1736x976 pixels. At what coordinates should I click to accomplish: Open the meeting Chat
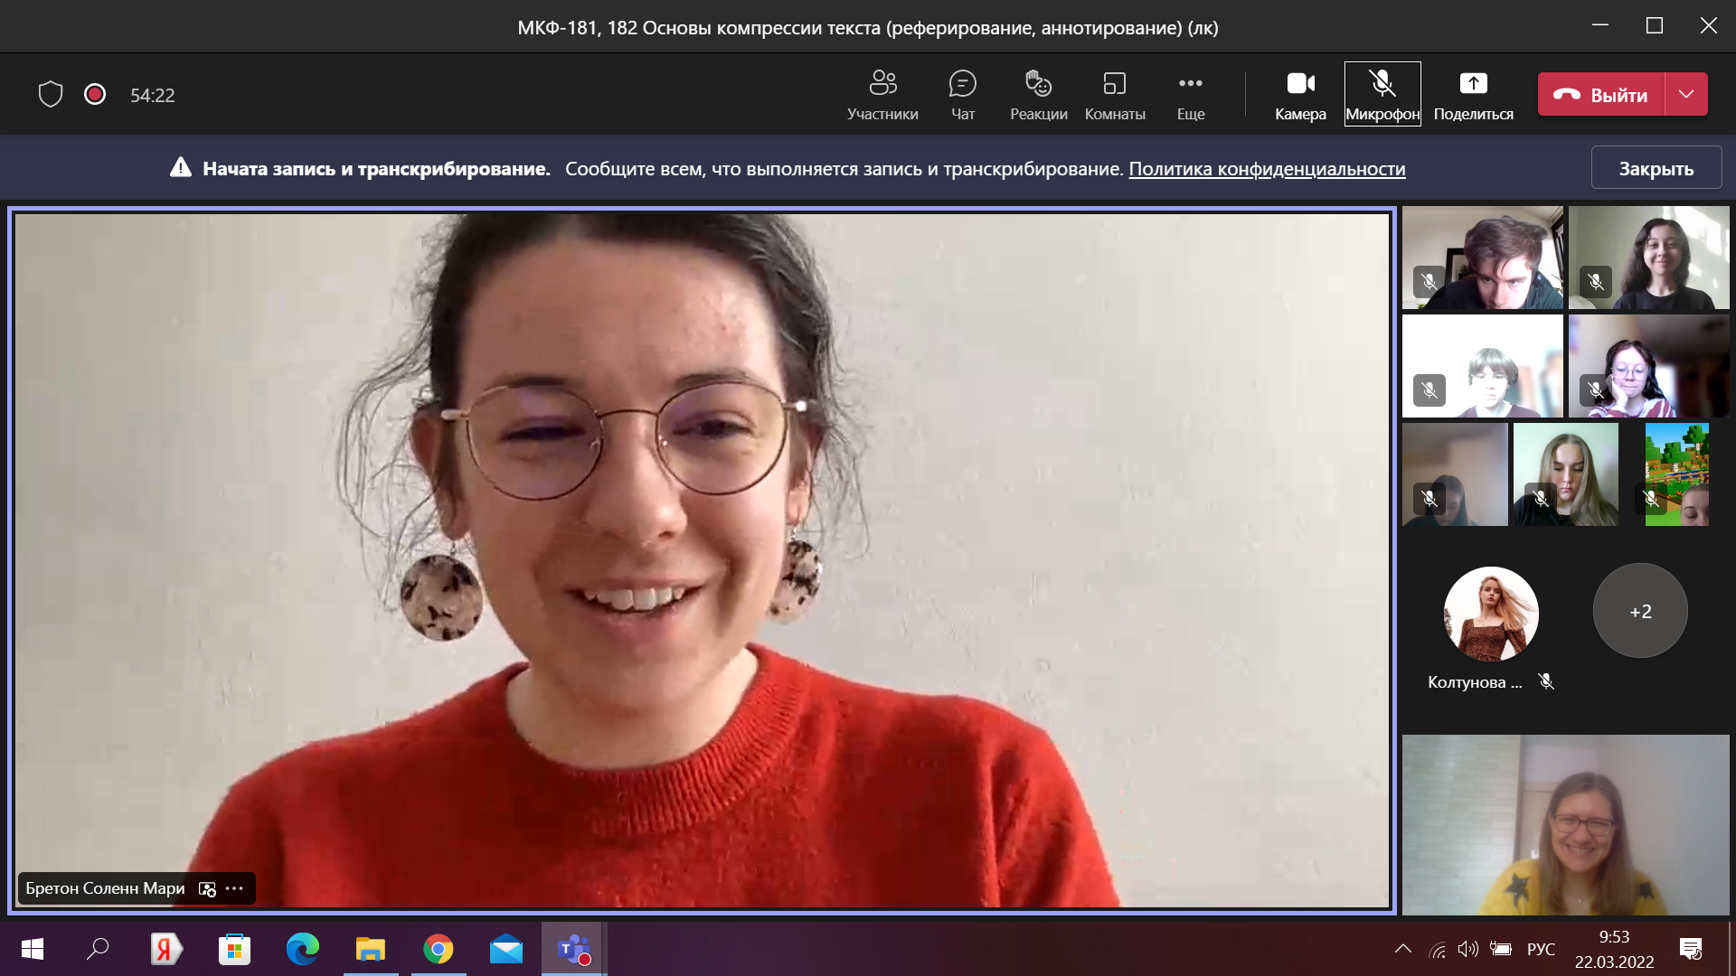tap(962, 94)
